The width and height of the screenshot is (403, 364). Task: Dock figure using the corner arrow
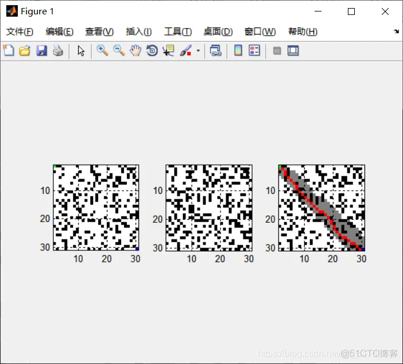[396, 32]
